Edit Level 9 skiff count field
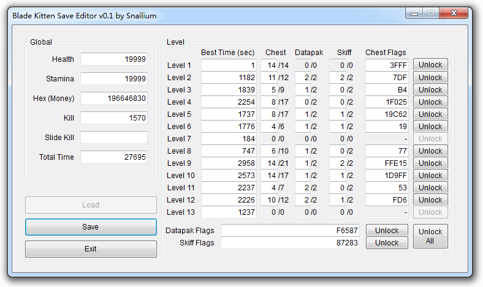Image resolution: width=483 pixels, height=287 pixels. coord(337,163)
